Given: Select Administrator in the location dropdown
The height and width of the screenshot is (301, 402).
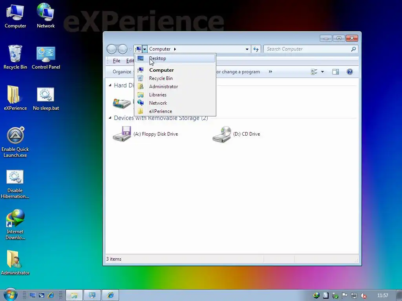Looking at the screenshot, I should pos(175,87).
